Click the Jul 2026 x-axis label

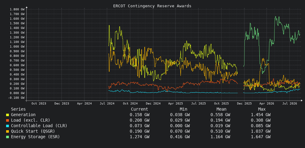point(289,104)
